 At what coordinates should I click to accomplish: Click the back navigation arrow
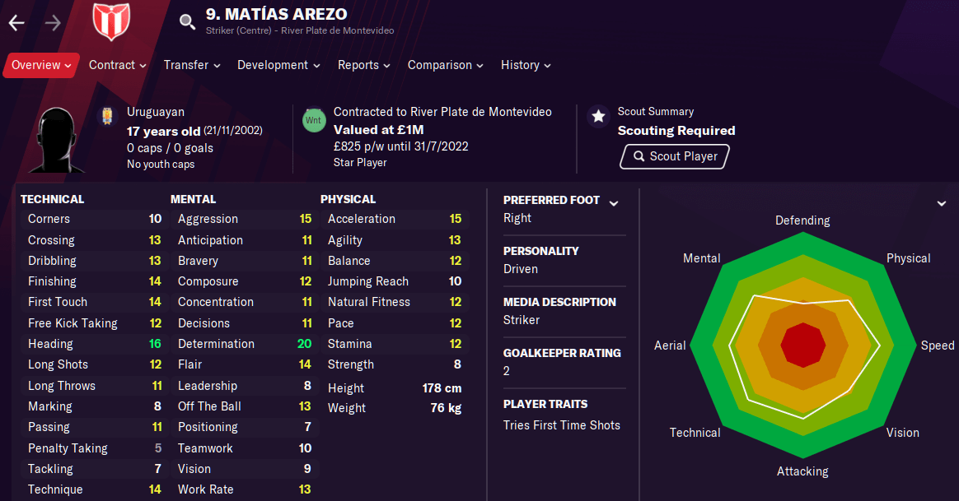[16, 23]
